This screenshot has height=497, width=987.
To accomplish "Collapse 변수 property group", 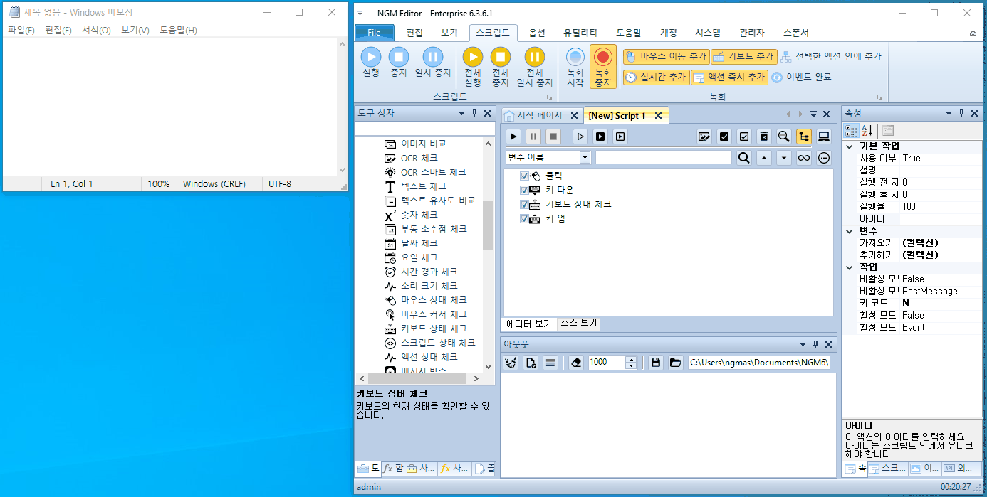I will [x=849, y=231].
